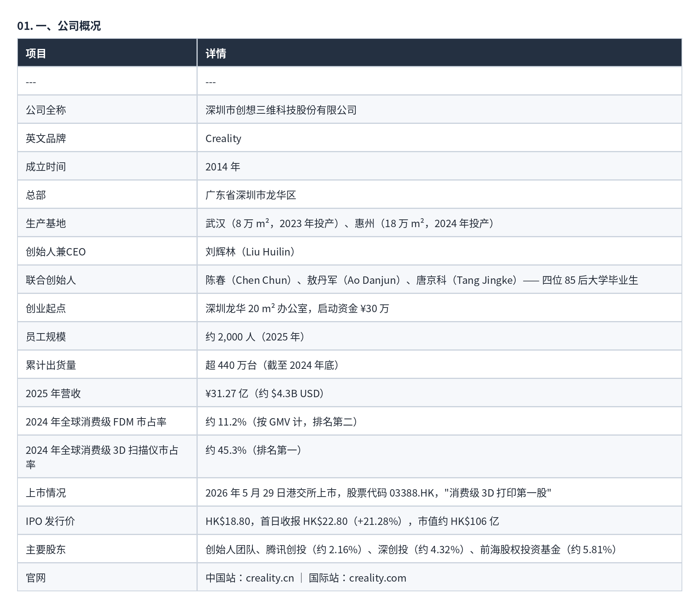The width and height of the screenshot is (699, 608).
Task: Select the '项目' column header
Action: (x=107, y=53)
